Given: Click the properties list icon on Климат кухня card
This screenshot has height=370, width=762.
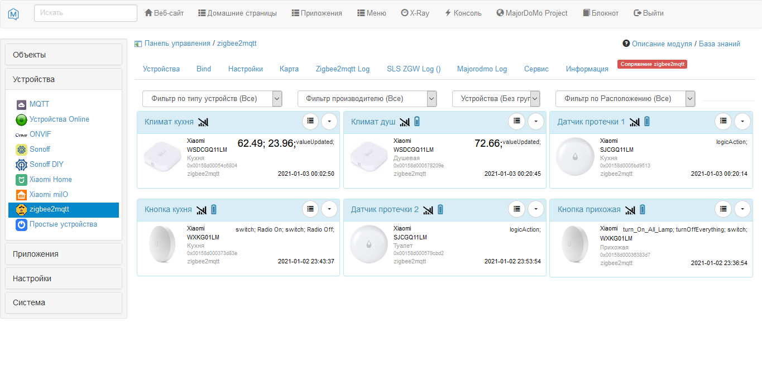Looking at the screenshot, I should tap(310, 121).
